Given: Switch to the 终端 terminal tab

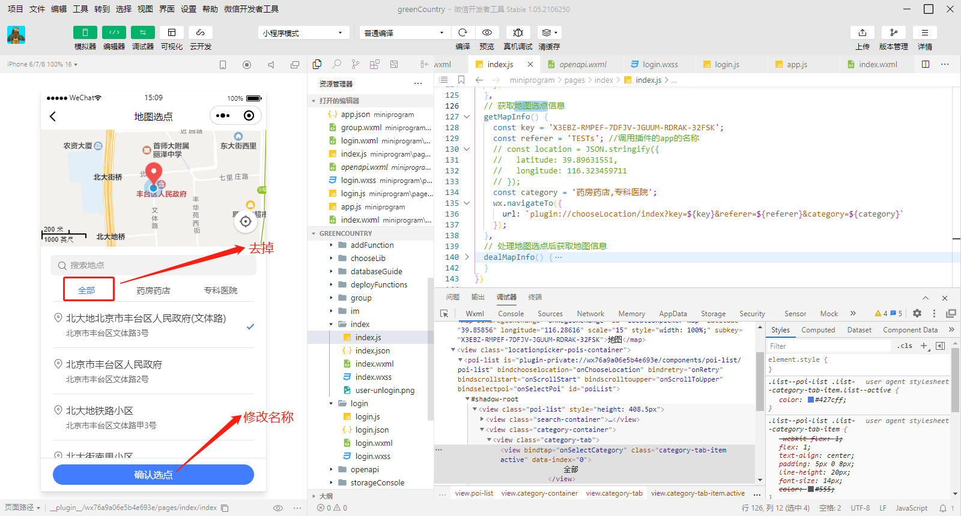Looking at the screenshot, I should (535, 297).
